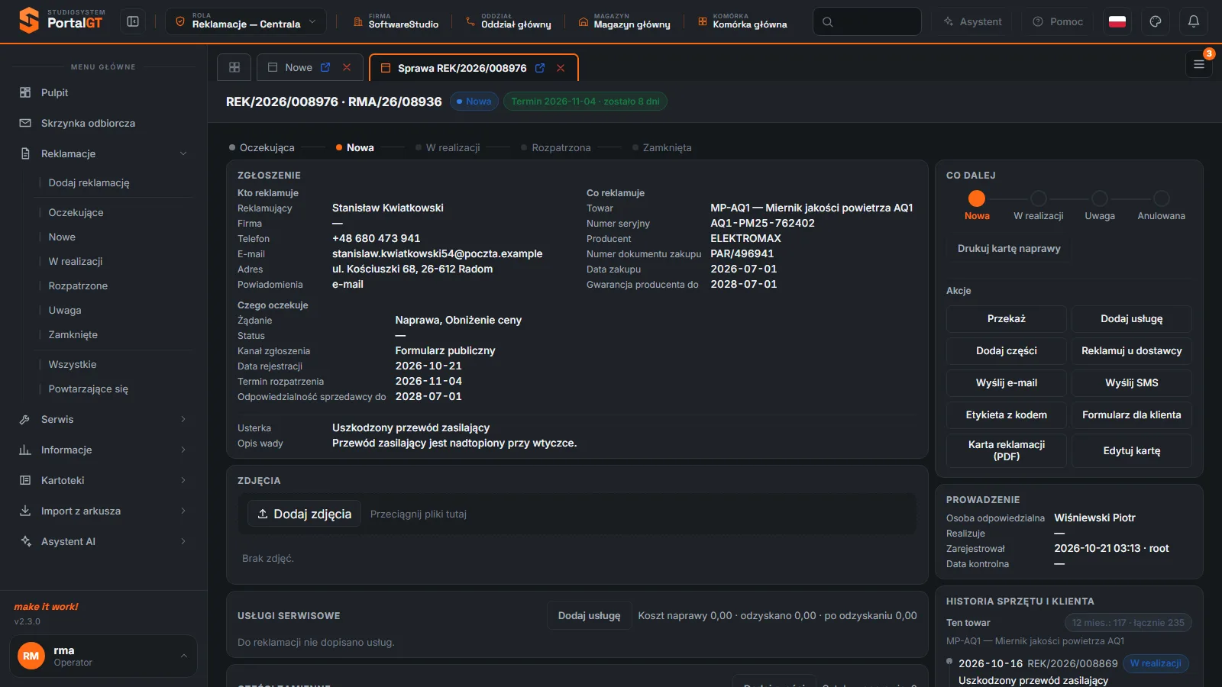The image size is (1222, 687).
Task: Toggle the sidebar collapse icon
Action: pos(133,22)
